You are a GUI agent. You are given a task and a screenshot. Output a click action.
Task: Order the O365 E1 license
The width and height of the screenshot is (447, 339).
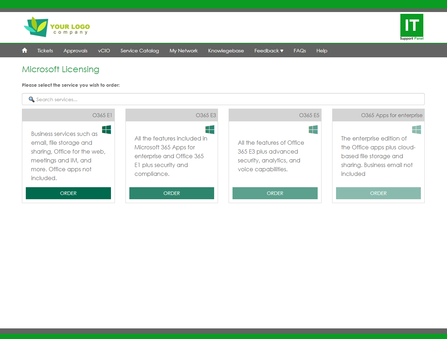(68, 193)
